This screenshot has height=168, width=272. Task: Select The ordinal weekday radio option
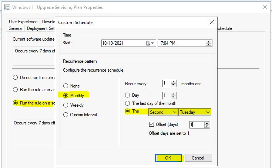pos(132,111)
